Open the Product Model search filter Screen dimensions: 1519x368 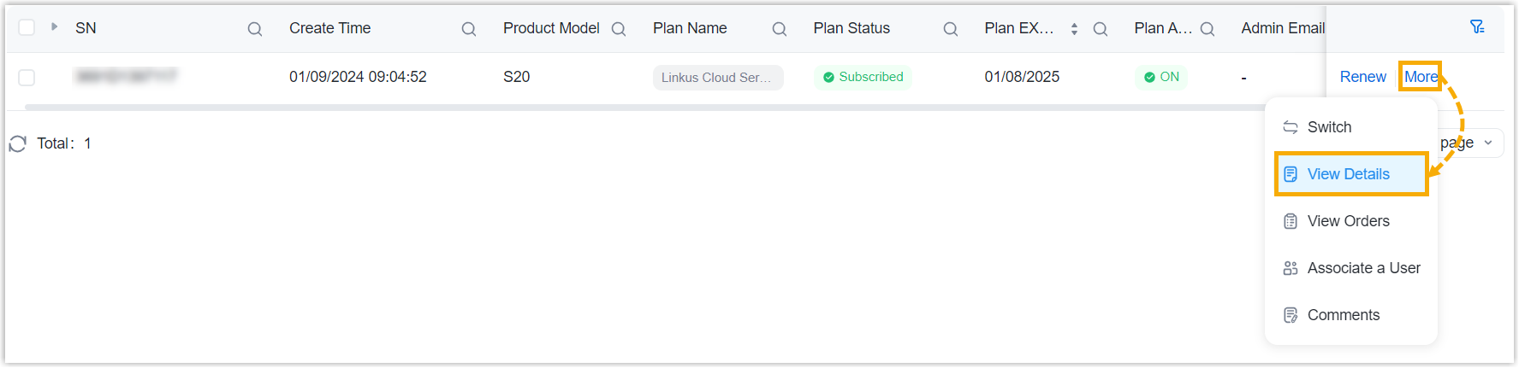click(619, 29)
